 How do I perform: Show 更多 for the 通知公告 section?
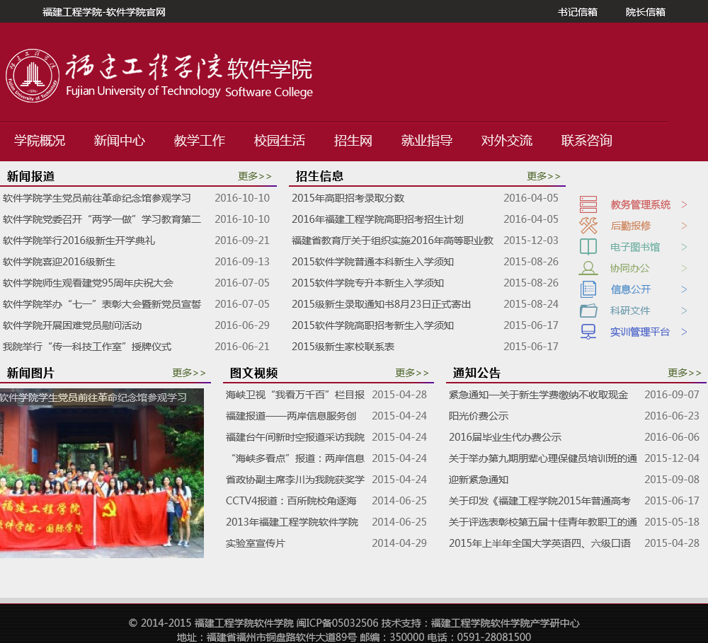[684, 373]
